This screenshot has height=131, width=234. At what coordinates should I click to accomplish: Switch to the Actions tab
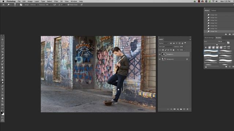214,11
